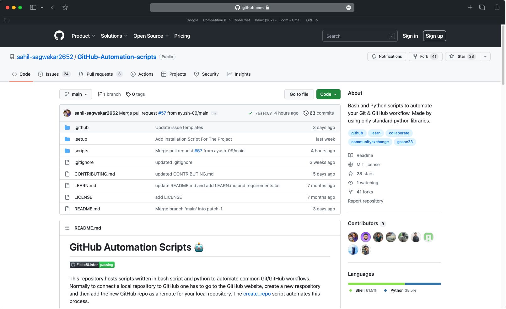The height and width of the screenshot is (309, 506).
Task: Click the scales icon for MIT license
Action: coord(351,165)
